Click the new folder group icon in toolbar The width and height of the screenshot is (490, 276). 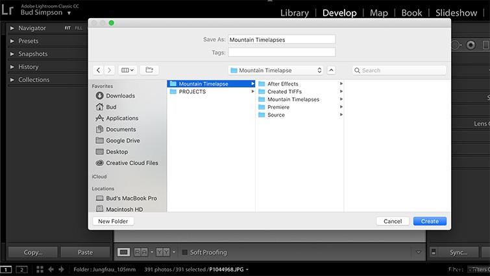click(149, 70)
